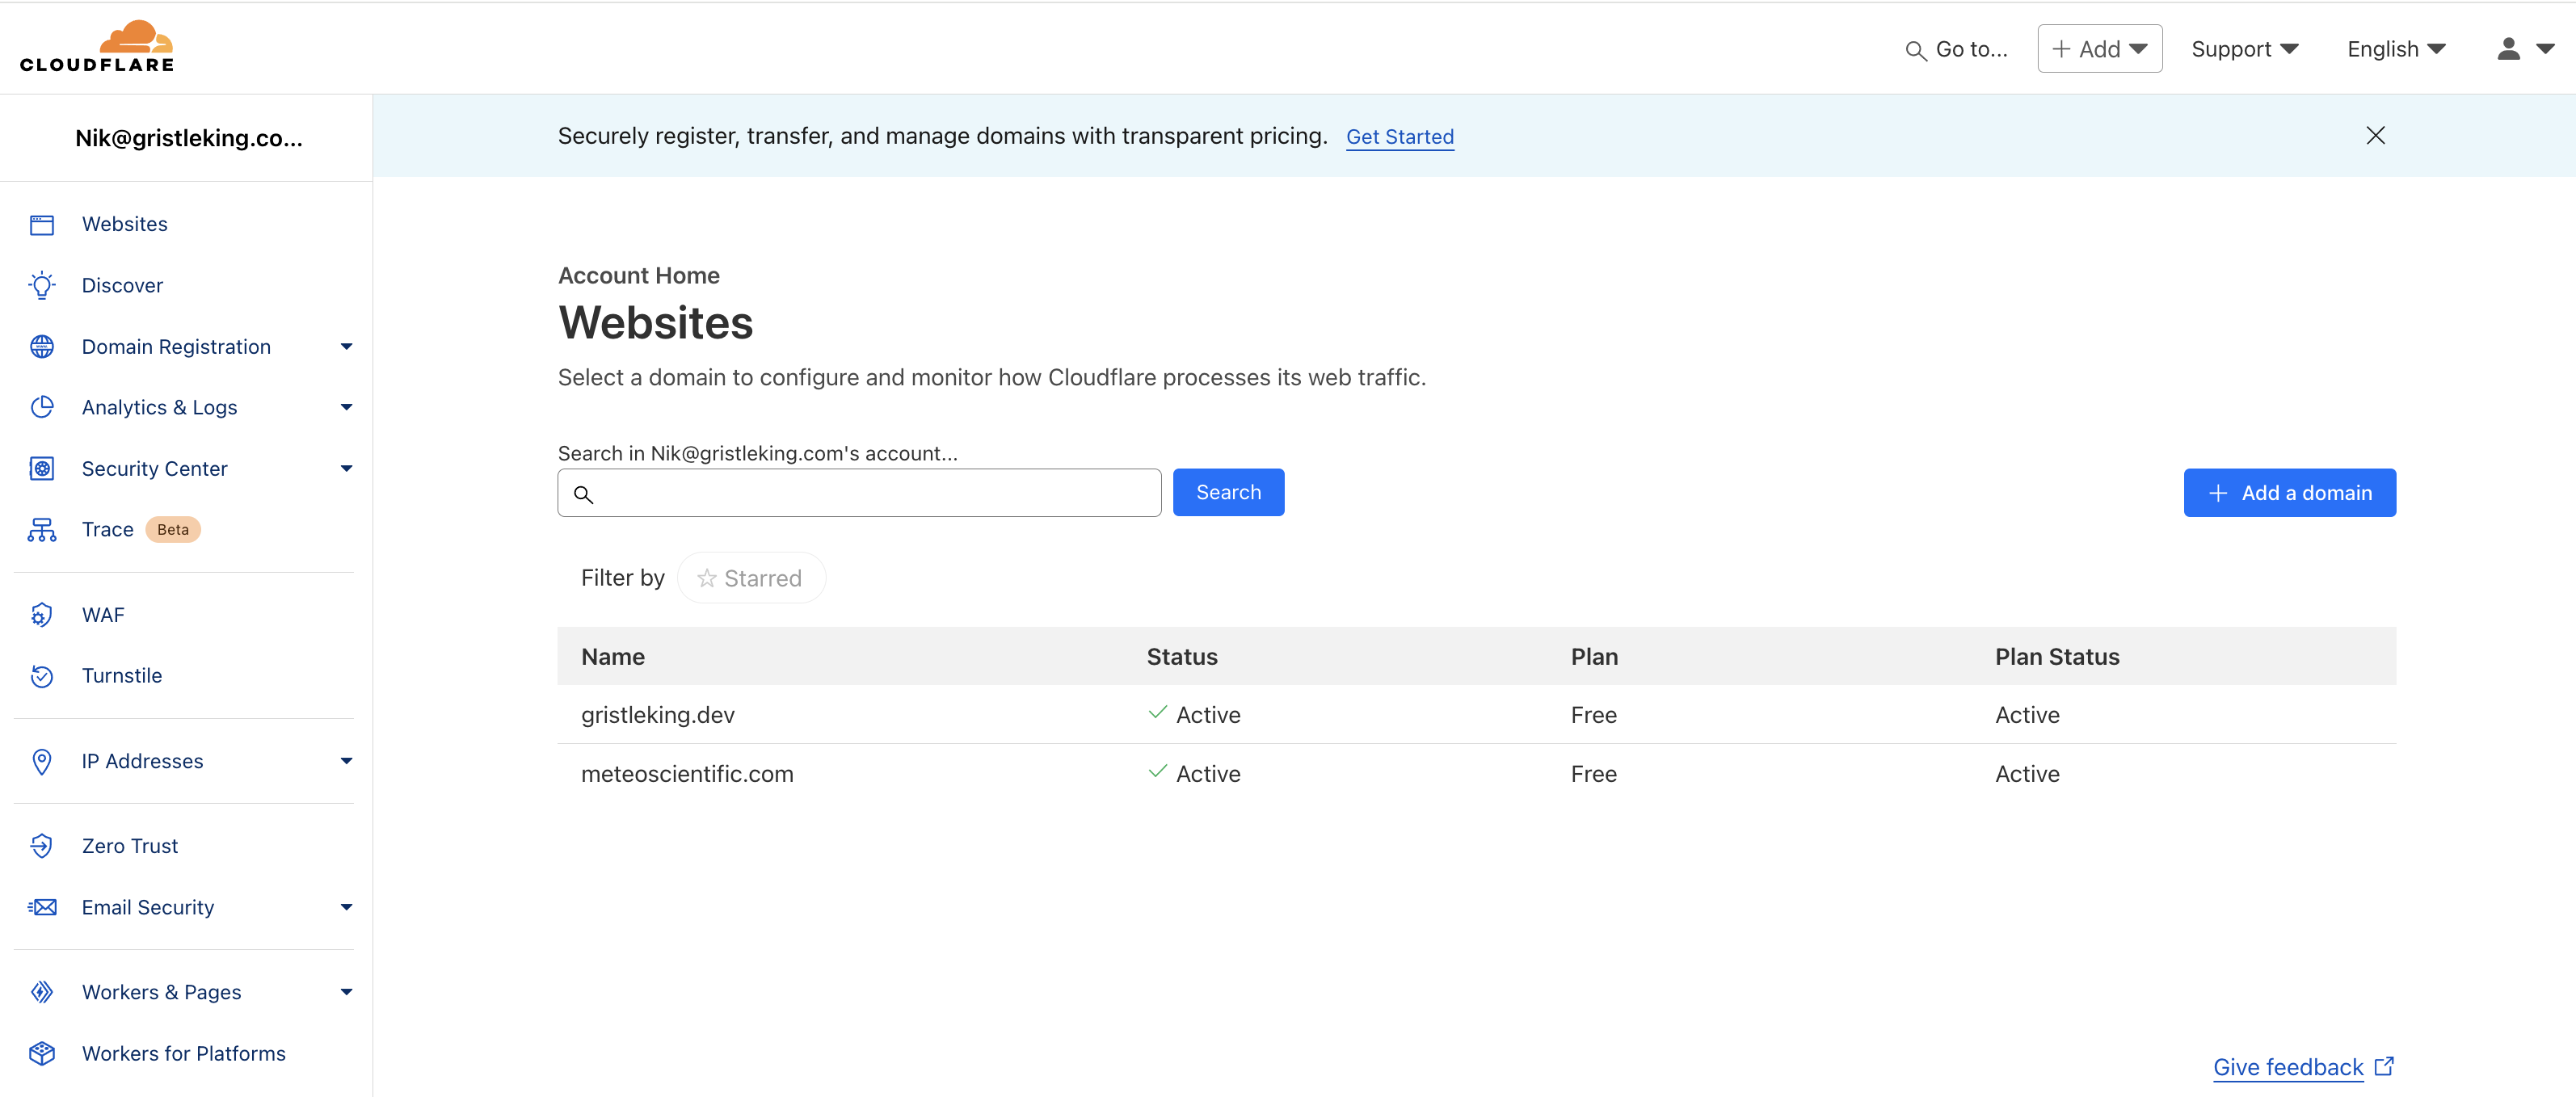
Task: Open the WAF section icon
Action: pos(41,614)
